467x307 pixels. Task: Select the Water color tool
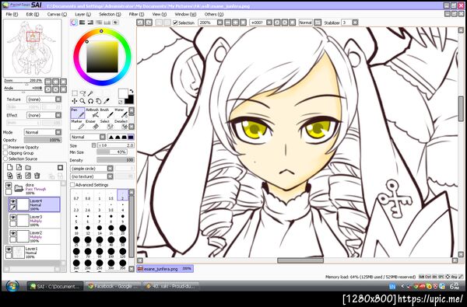(x=121, y=113)
